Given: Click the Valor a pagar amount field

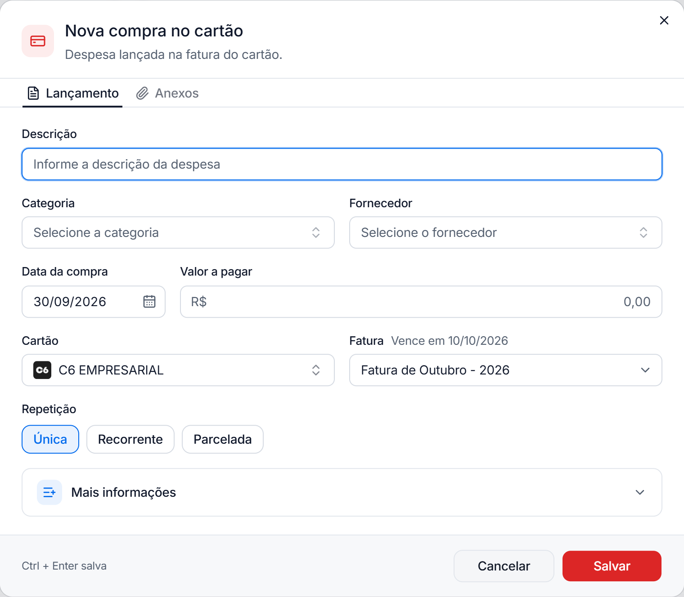Looking at the screenshot, I should click(x=421, y=302).
